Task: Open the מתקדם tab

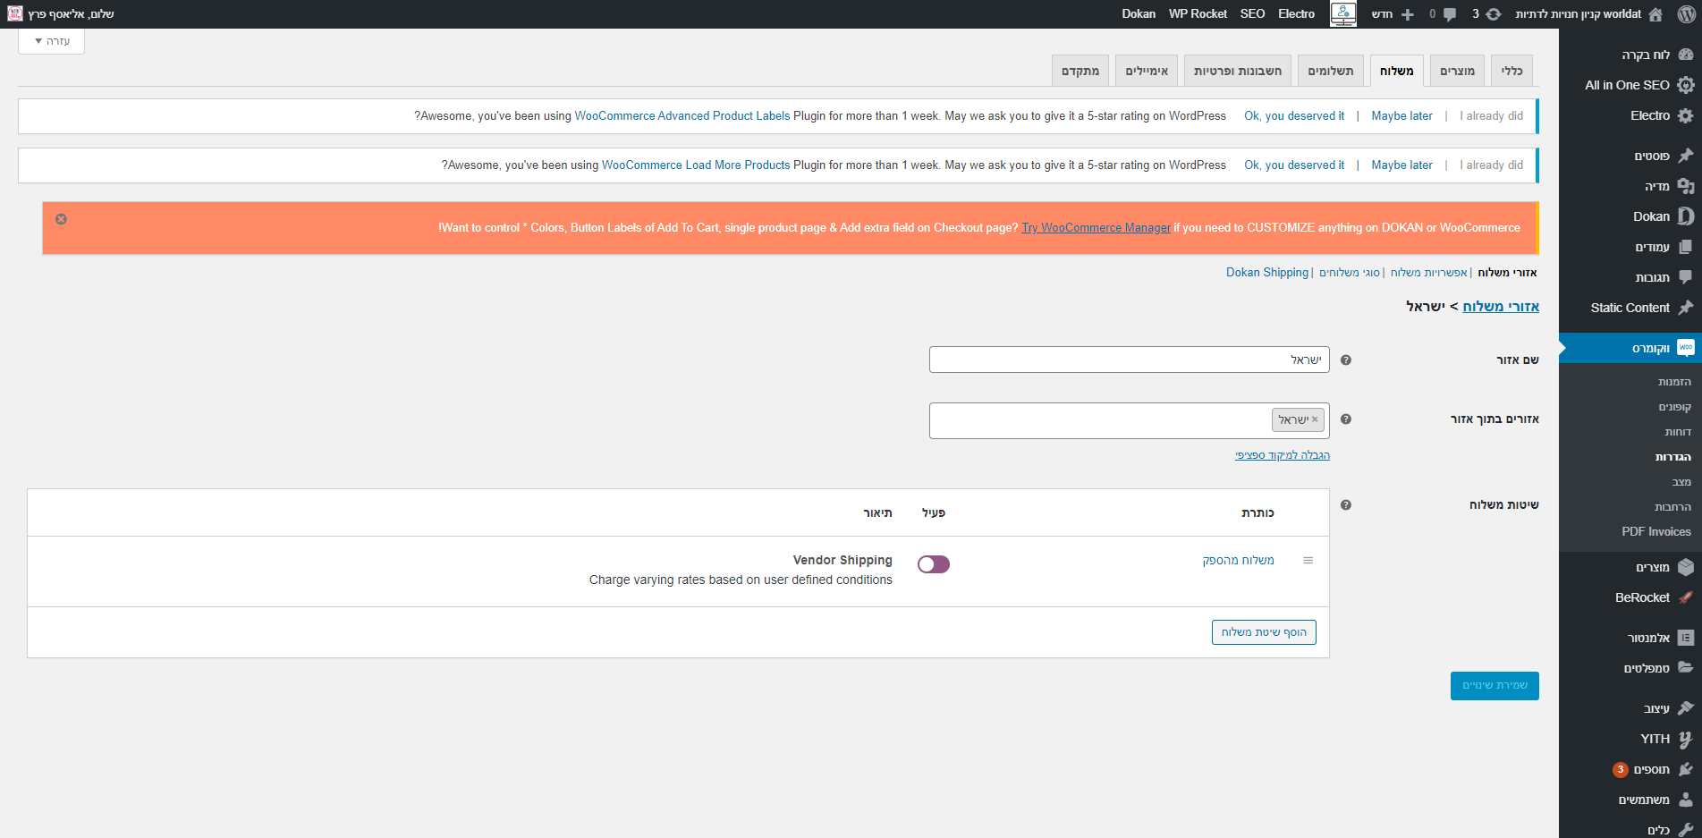Action: tap(1080, 71)
